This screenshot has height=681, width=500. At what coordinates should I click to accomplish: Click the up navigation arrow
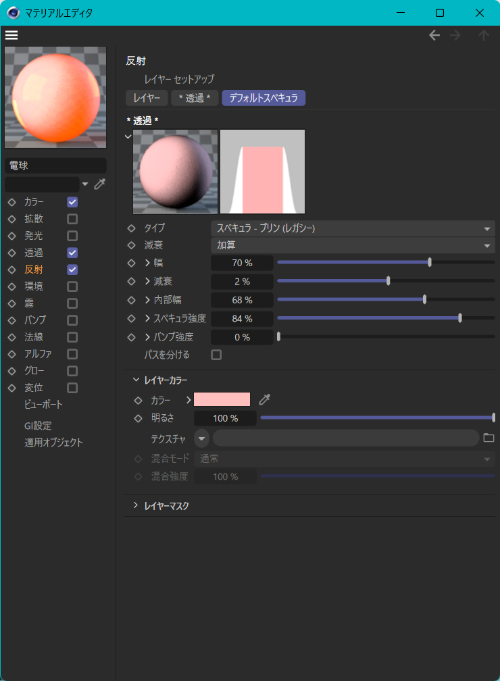point(483,35)
